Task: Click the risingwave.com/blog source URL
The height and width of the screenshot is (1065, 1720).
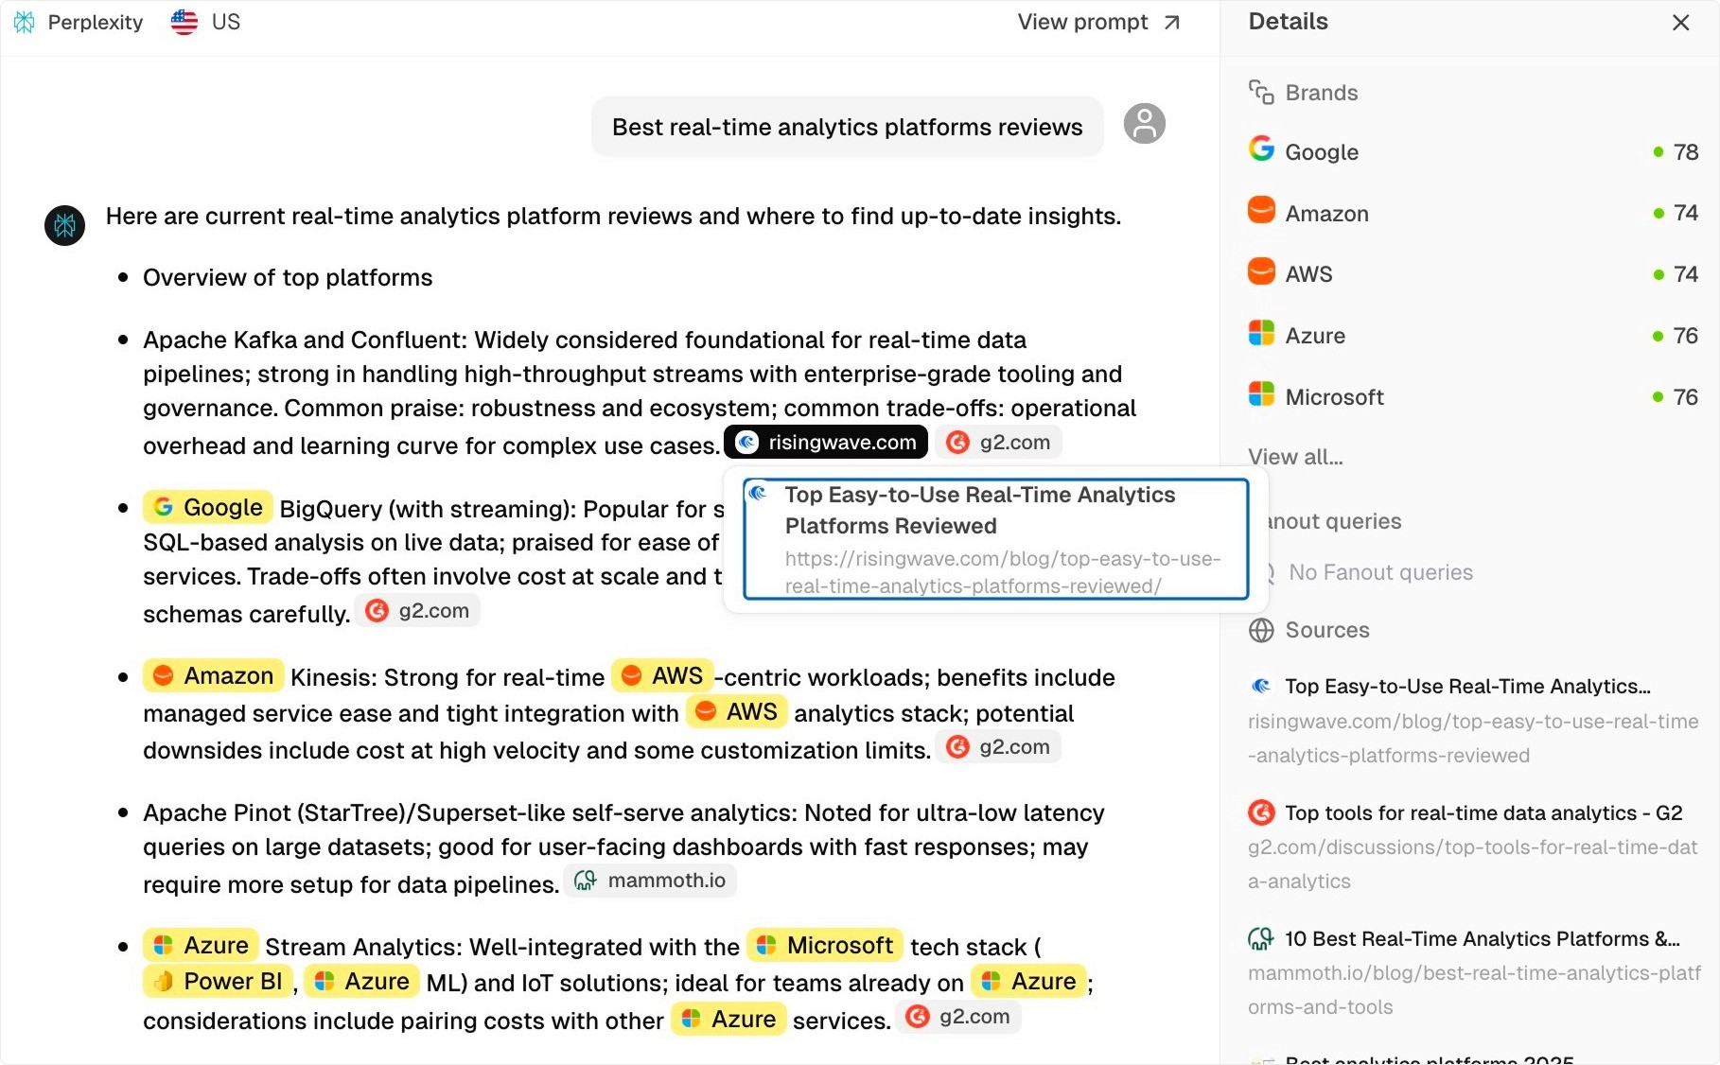Action: [1473, 738]
